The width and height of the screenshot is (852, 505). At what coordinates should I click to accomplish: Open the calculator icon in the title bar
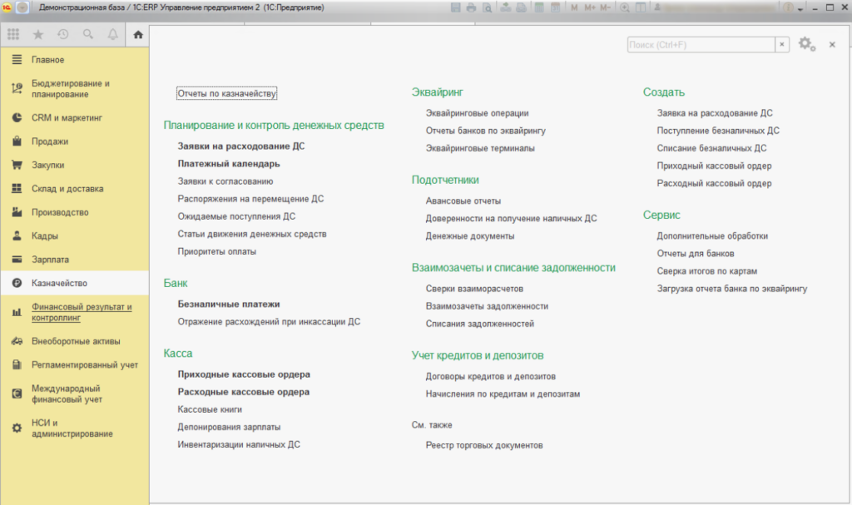(x=540, y=7)
